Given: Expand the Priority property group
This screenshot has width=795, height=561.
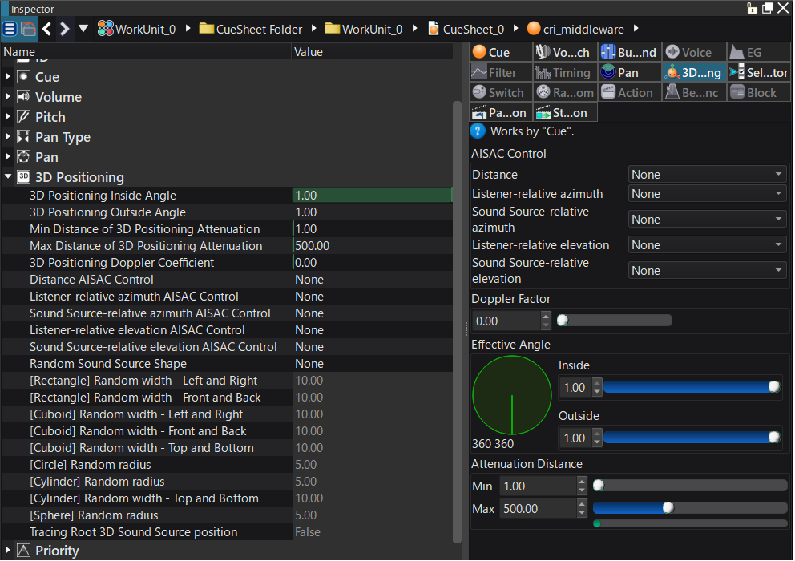Looking at the screenshot, I should (8, 551).
